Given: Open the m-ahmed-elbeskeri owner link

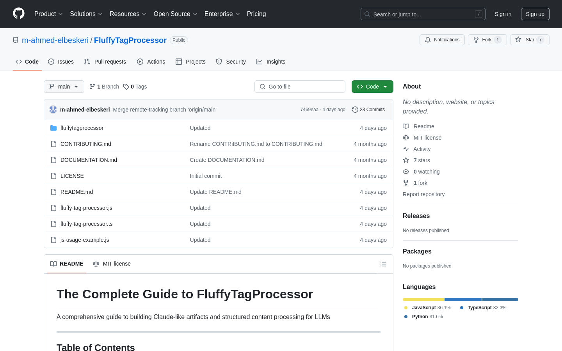Looking at the screenshot, I should [55, 40].
